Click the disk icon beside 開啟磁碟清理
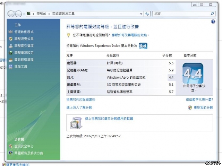Image resolution: width=222 pixels, height=166 pixels. 11,60
